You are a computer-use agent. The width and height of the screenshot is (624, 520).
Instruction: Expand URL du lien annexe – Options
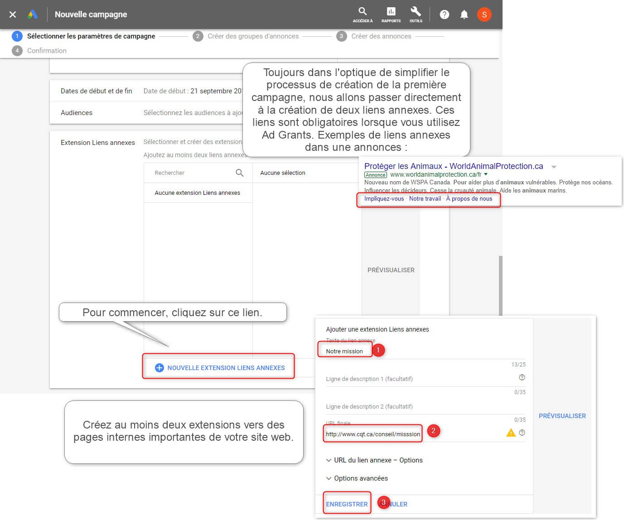(x=374, y=460)
